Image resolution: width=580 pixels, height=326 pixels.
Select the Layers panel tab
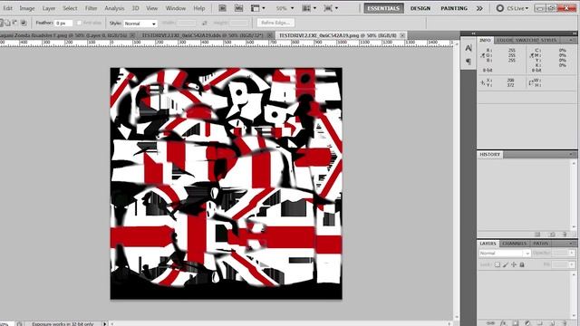point(488,244)
